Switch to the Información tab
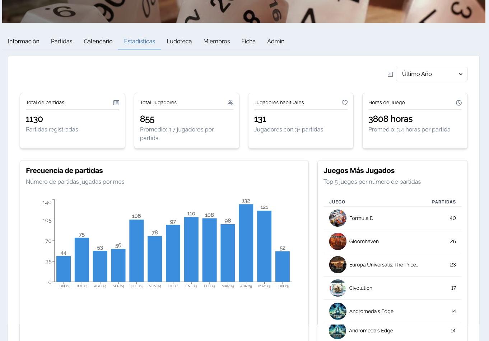Image resolution: width=489 pixels, height=341 pixels. pyautogui.click(x=24, y=42)
